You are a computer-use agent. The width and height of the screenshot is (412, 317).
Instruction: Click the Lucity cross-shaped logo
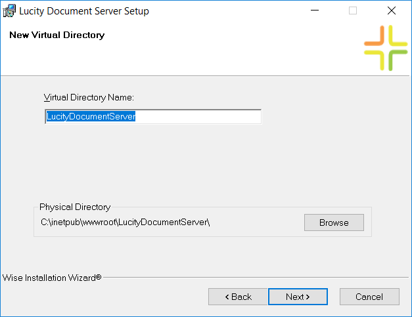click(x=386, y=48)
